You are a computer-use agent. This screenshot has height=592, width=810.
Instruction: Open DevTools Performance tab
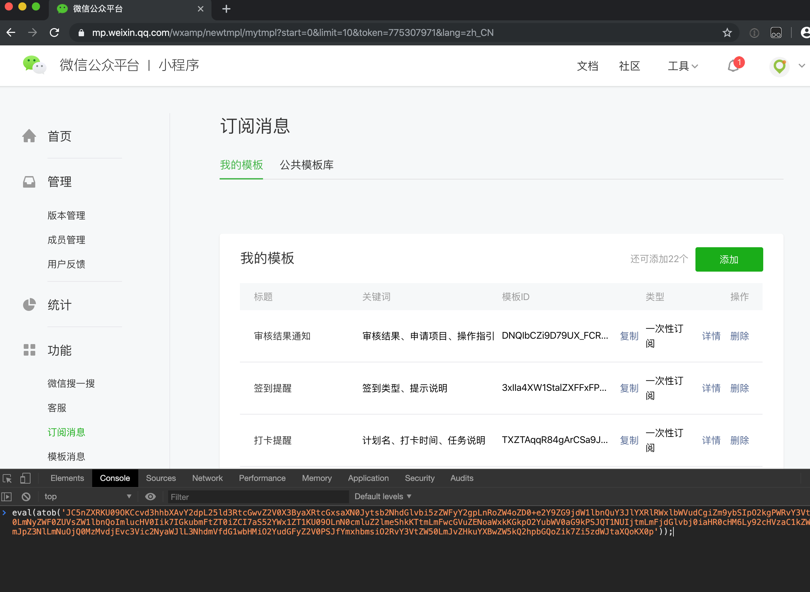point(262,479)
